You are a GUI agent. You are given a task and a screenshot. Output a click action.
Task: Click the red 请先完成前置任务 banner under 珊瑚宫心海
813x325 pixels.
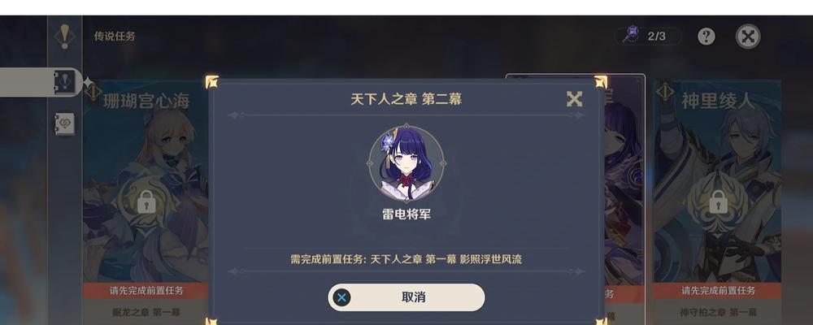coord(146,291)
